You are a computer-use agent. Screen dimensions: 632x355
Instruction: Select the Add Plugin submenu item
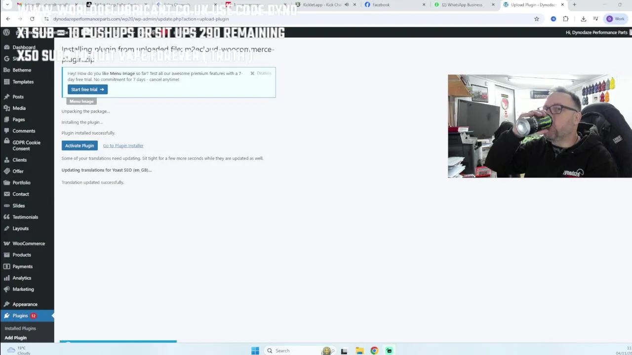(16, 338)
